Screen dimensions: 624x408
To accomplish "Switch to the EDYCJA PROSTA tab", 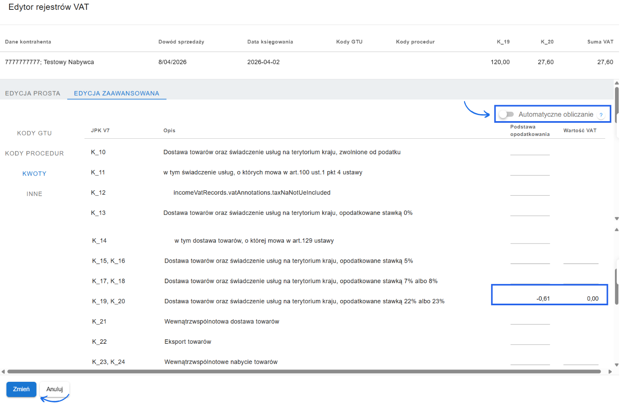I will (33, 93).
